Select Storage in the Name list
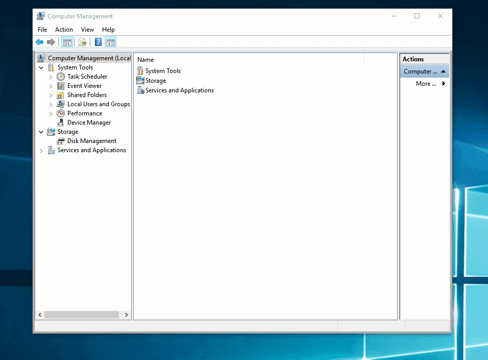This screenshot has height=360, width=488. point(155,80)
